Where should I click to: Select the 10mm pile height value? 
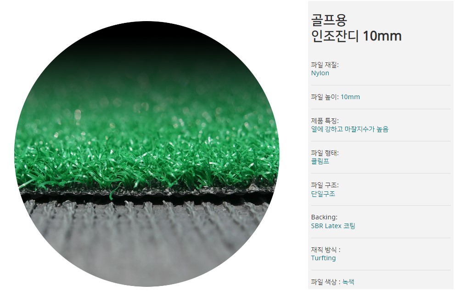[350, 97]
